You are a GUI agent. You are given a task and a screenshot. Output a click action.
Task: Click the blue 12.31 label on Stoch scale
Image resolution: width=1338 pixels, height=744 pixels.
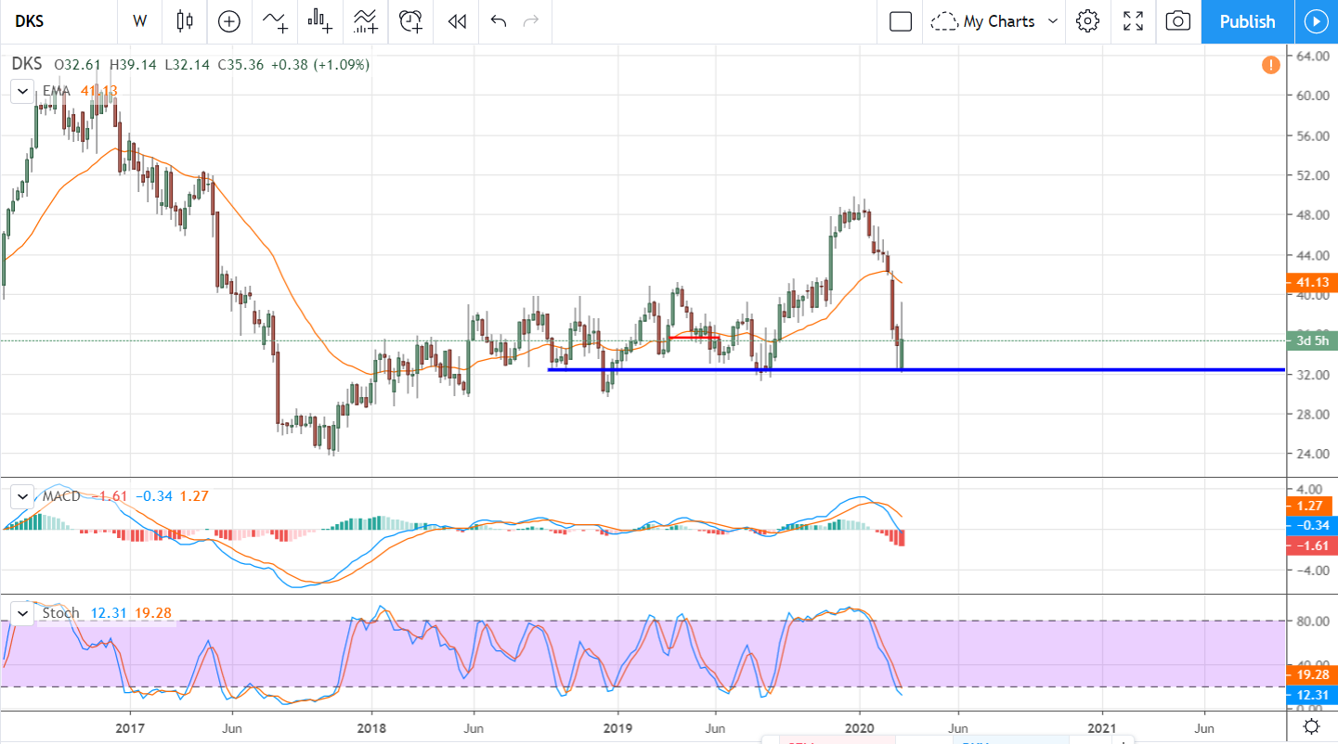[x=1311, y=695]
